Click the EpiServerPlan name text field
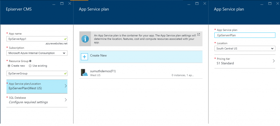Image resolution: width=280 pixels, height=126 pixels. pos(245,35)
